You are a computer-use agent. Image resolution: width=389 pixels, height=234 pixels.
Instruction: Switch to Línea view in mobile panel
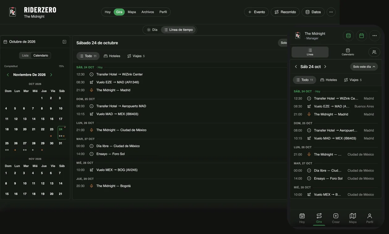(310, 52)
